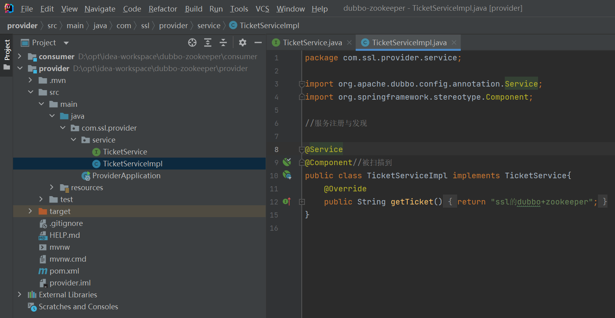Close the TicketService.java tab
Image resolution: width=615 pixels, height=318 pixels.
(x=349, y=42)
